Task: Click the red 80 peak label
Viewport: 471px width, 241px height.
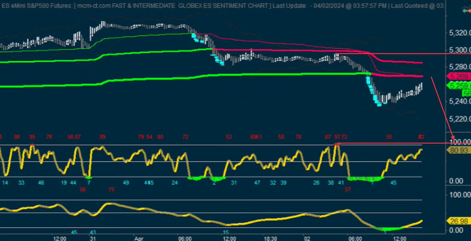Action: tap(160, 137)
